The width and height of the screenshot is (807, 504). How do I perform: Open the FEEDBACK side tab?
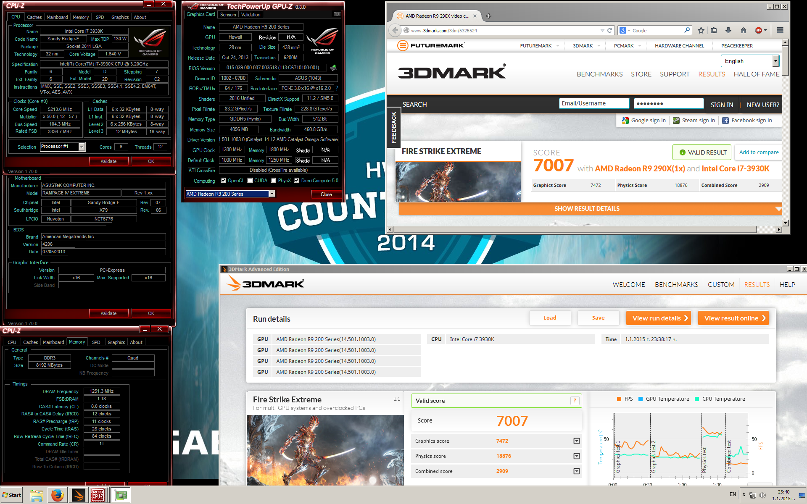click(393, 128)
